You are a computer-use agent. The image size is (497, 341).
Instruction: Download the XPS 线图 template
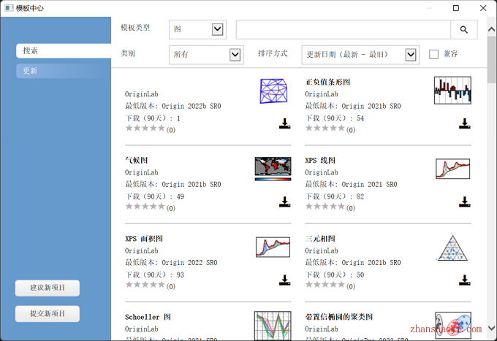pyautogui.click(x=465, y=202)
